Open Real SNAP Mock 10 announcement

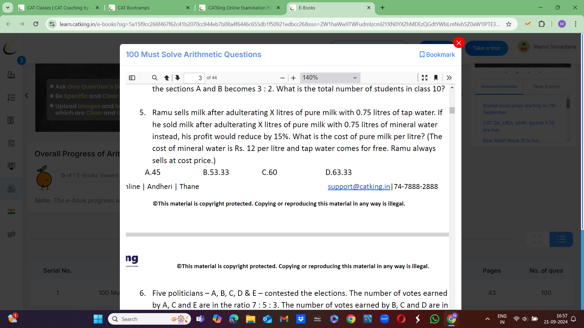(x=511, y=140)
